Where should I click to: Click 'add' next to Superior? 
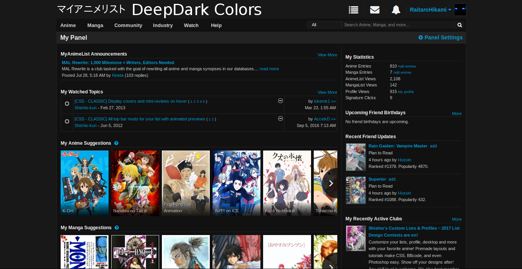[392, 179]
